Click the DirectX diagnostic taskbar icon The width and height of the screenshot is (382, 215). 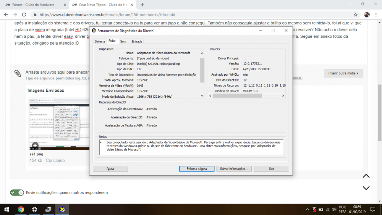tap(62, 209)
